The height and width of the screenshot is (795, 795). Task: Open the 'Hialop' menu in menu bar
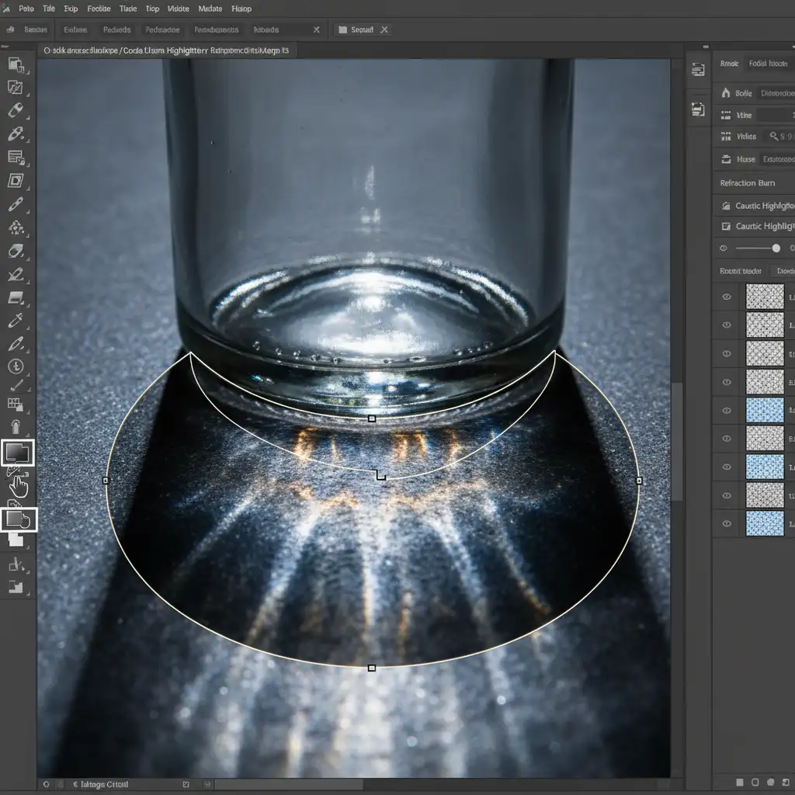tap(241, 9)
